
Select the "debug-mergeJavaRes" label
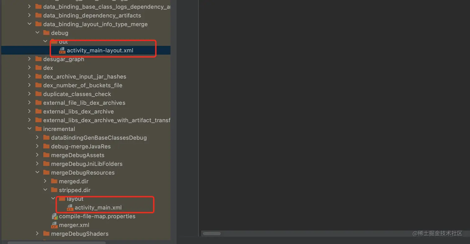coord(81,146)
